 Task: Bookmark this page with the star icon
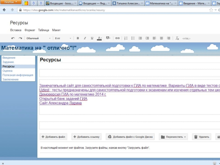211,10
